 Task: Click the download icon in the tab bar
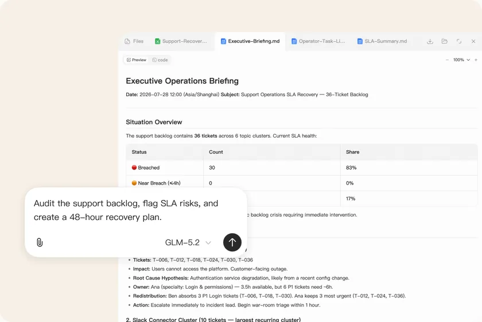pyautogui.click(x=430, y=41)
